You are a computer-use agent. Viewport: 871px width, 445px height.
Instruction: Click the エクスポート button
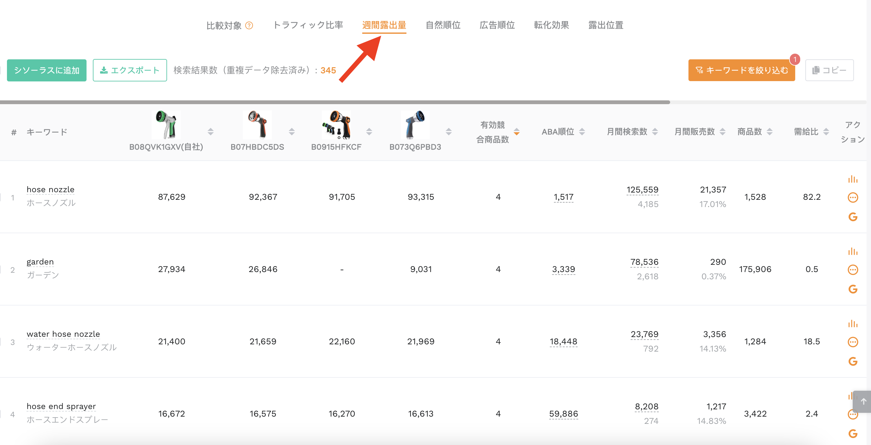tap(130, 70)
